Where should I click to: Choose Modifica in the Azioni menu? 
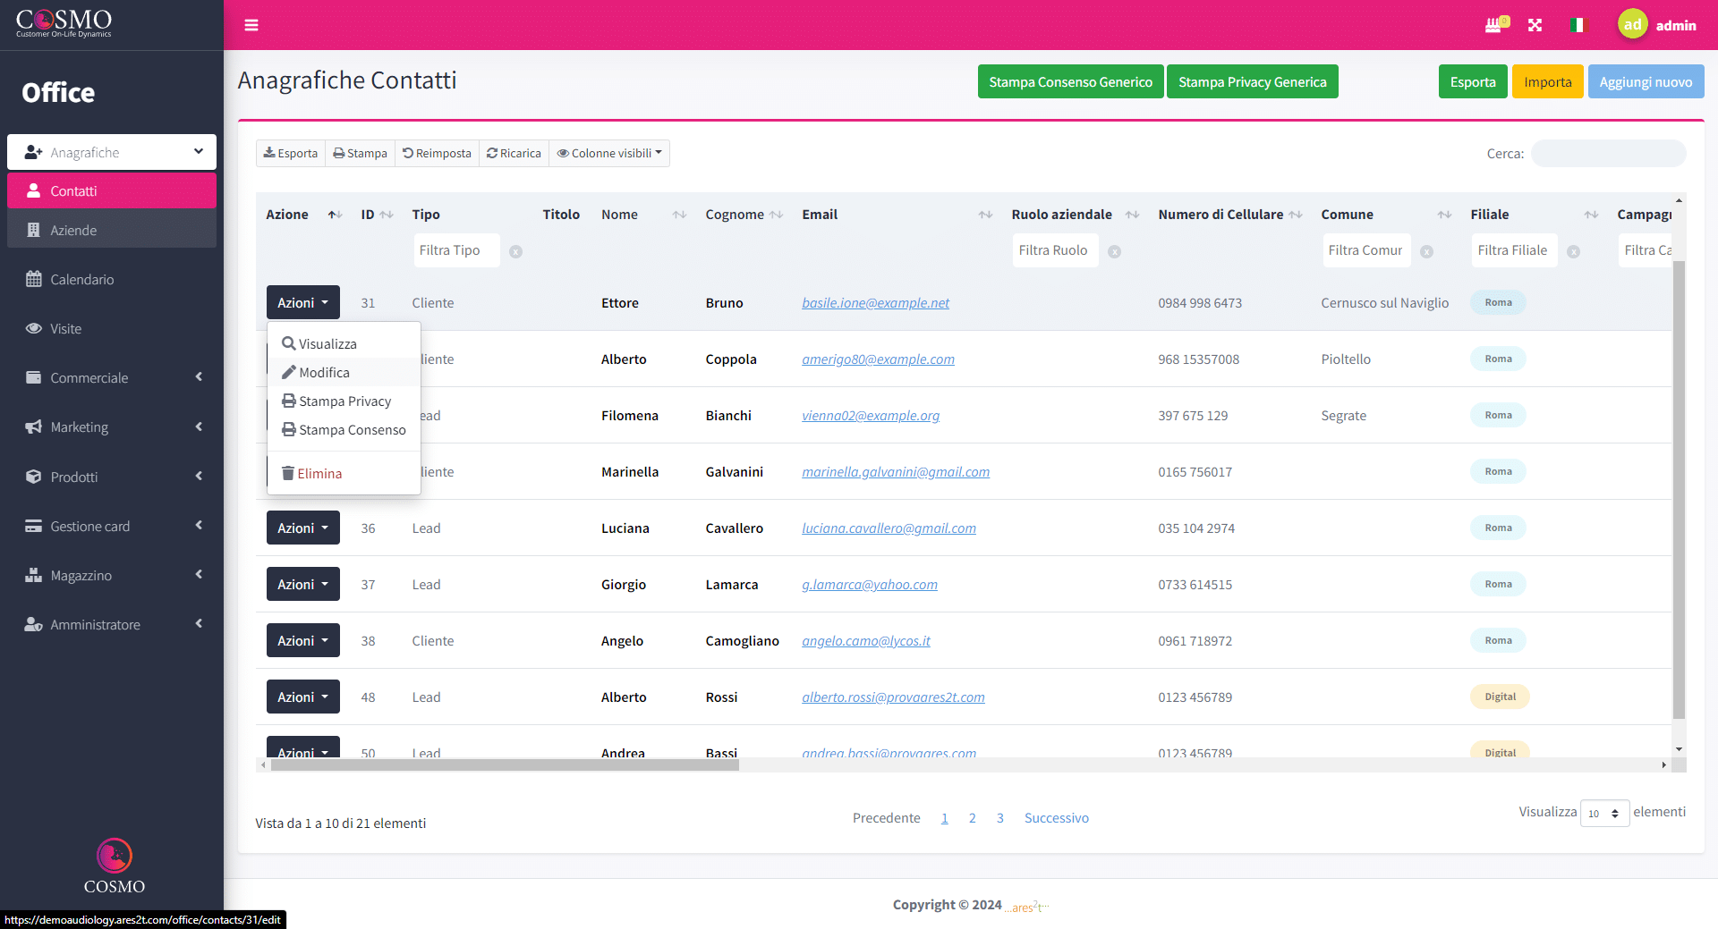[x=344, y=372]
